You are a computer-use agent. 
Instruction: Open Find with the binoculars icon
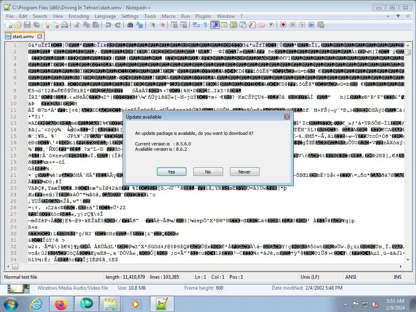[x=130, y=25]
